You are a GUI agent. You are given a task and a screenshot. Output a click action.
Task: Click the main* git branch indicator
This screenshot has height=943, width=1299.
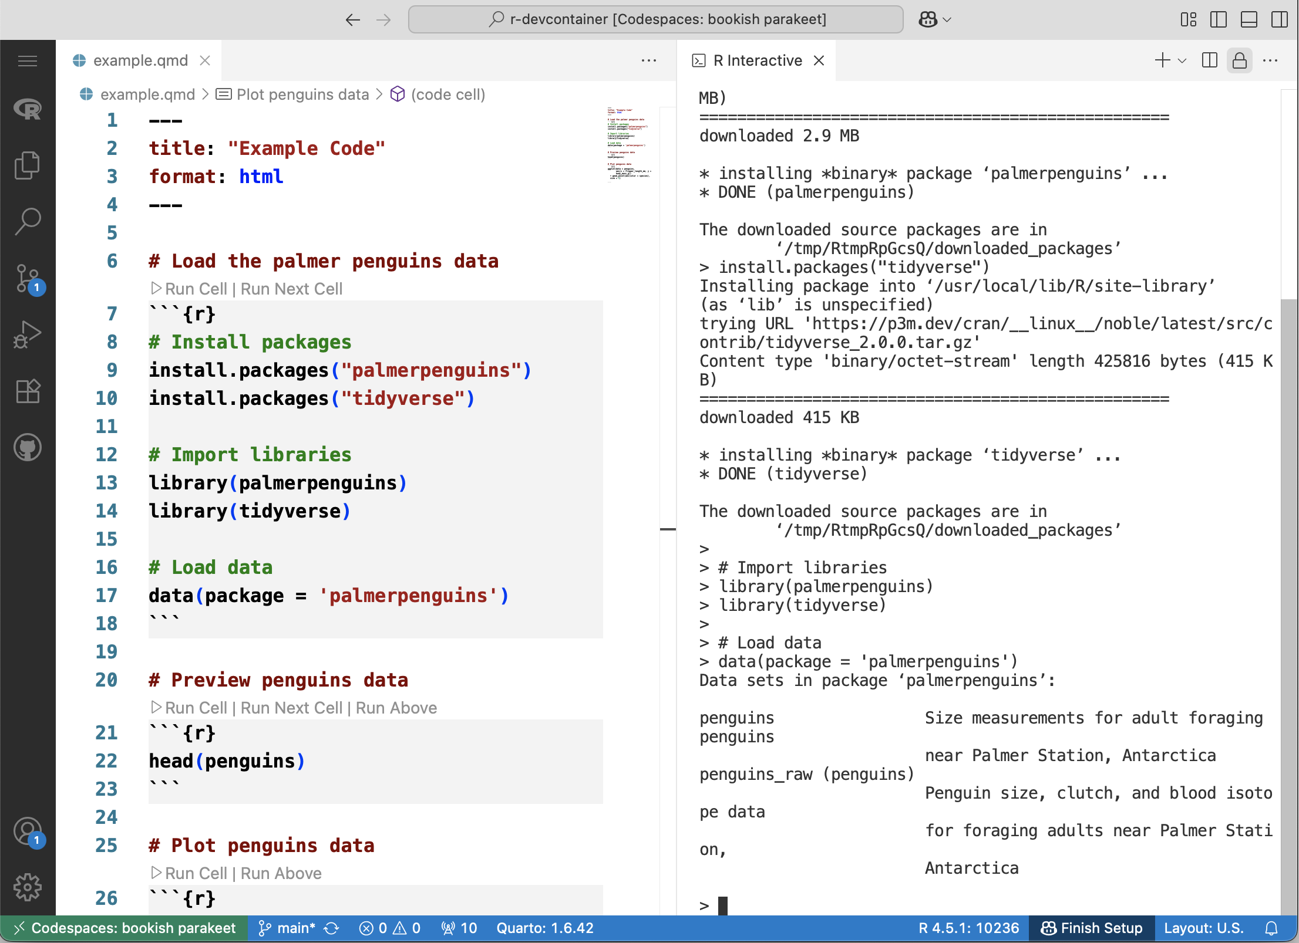pyautogui.click(x=287, y=928)
